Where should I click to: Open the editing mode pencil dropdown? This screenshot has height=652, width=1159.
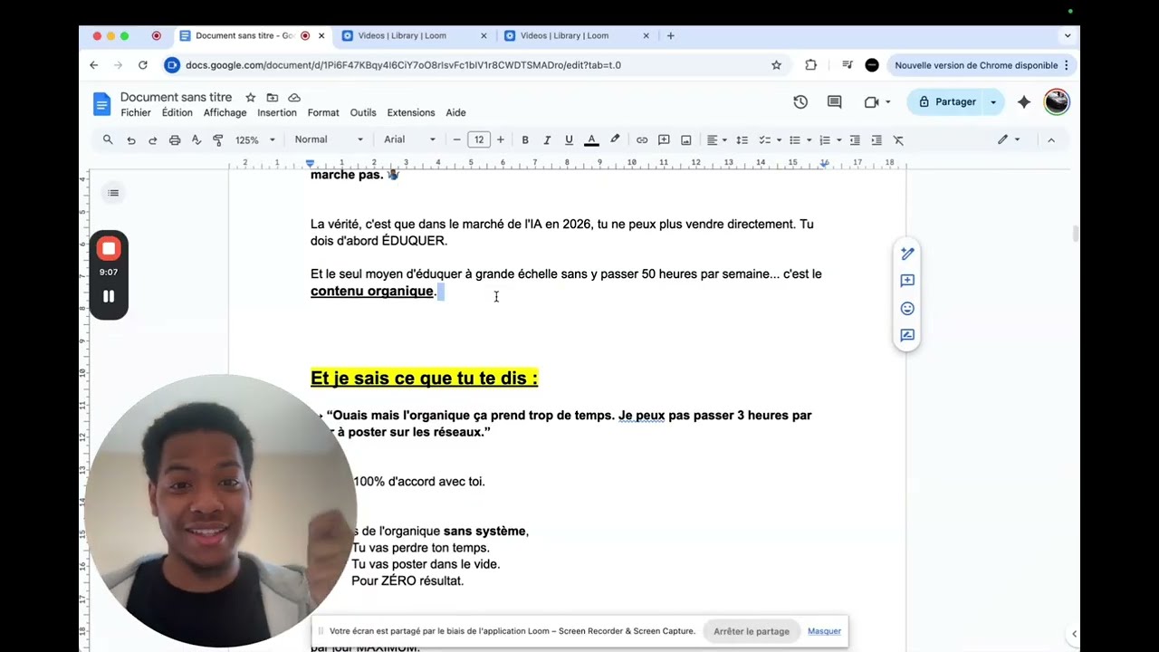click(1009, 139)
